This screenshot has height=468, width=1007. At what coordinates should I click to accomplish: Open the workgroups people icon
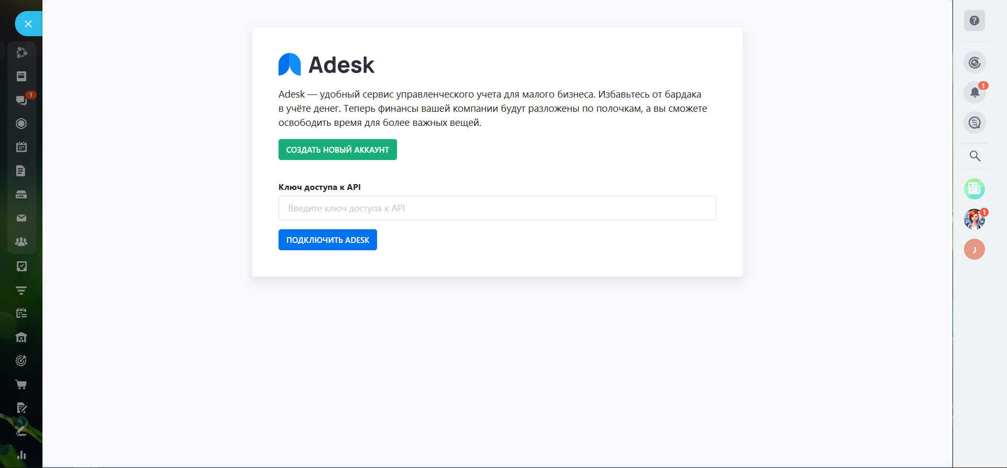[x=22, y=242]
